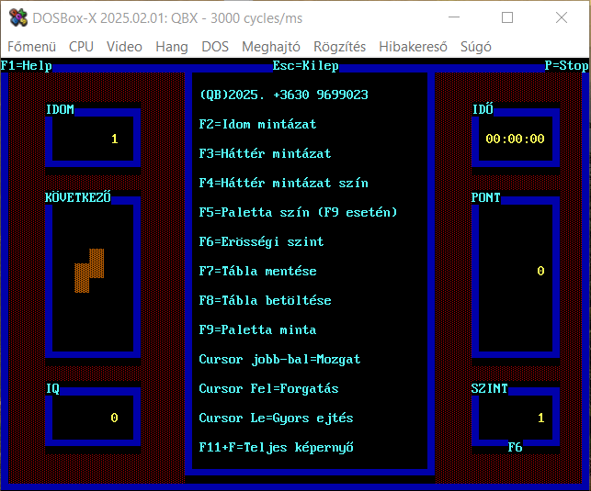
Task: Click the 00:00:00 timer value
Action: click(x=515, y=139)
